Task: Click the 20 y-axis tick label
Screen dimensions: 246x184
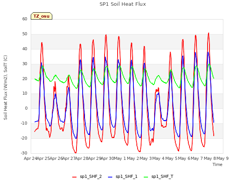Action: (x=25, y=79)
